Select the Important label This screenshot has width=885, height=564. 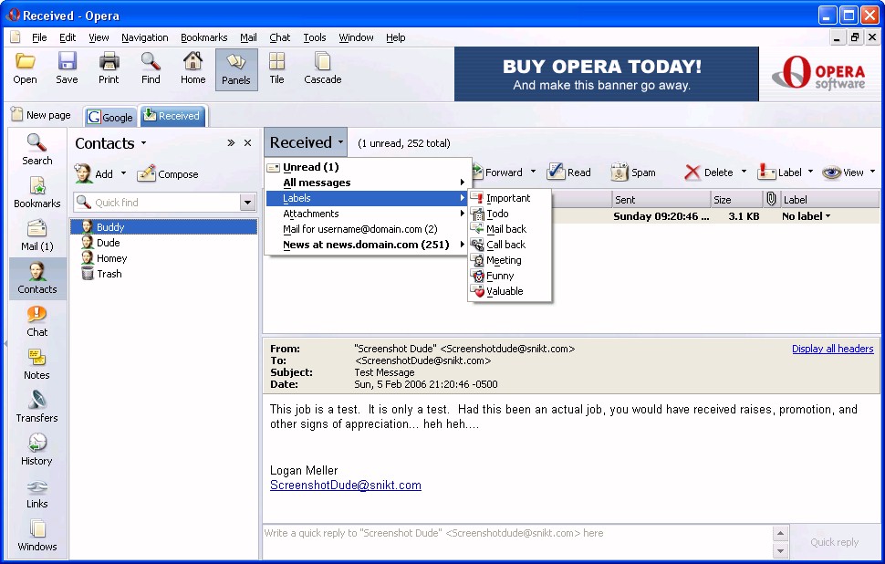[x=509, y=198]
